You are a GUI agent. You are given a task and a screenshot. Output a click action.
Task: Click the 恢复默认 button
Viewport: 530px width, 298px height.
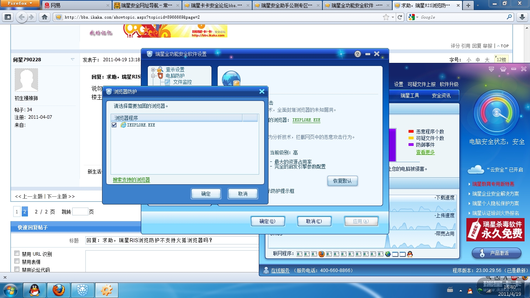click(x=342, y=181)
